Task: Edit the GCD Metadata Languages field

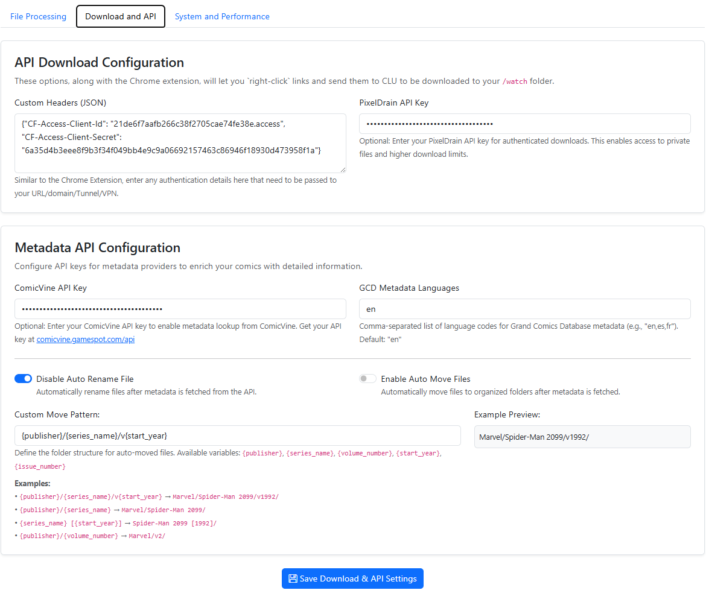Action: 524,309
